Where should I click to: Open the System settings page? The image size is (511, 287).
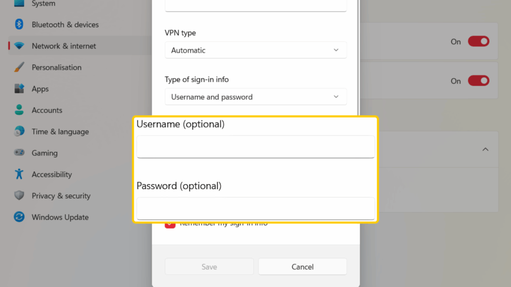click(x=43, y=4)
